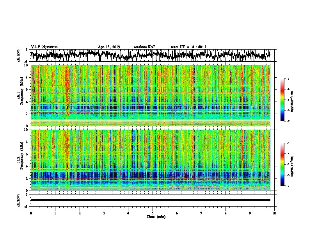Click inside the ch.2 frequency spectrogram
This screenshot has height=239, width=309.
[x=151, y=160]
